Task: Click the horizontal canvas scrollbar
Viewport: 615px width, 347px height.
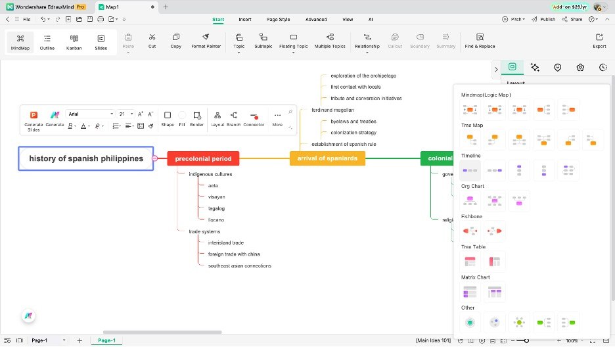Action: [x=162, y=332]
